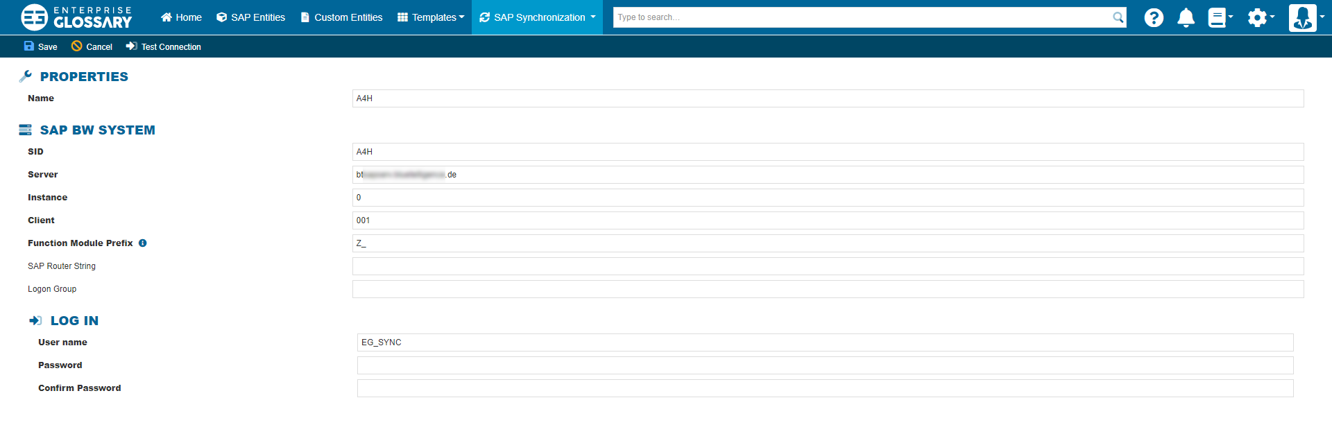The image size is (1332, 434).
Task: Click the SAP Router String field
Action: click(828, 266)
